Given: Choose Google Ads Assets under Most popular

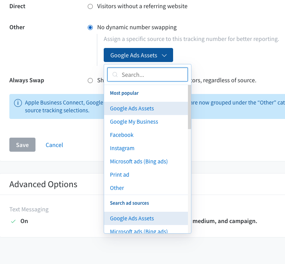Looking at the screenshot, I should (x=146, y=108).
